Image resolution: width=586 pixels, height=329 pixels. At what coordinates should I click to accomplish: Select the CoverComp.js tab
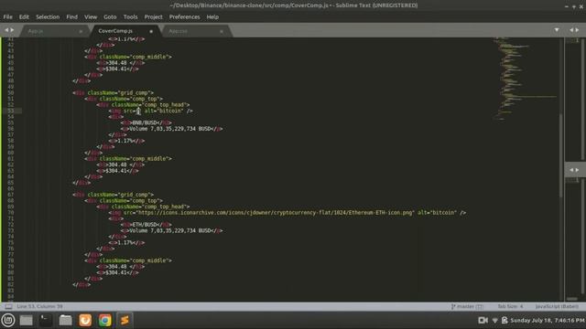[x=125, y=31]
